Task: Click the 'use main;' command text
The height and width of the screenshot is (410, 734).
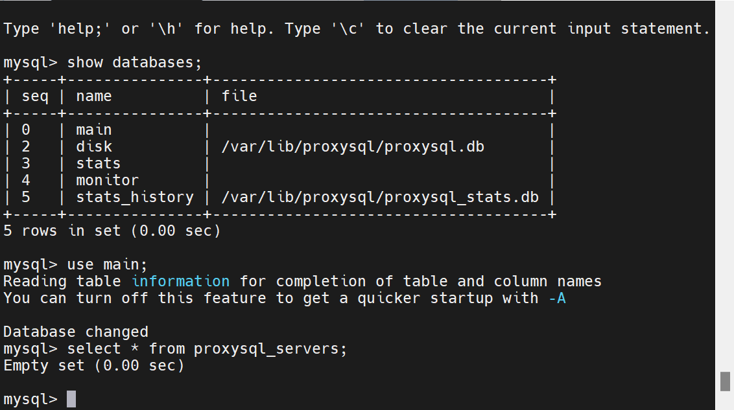Action: [x=107, y=265]
